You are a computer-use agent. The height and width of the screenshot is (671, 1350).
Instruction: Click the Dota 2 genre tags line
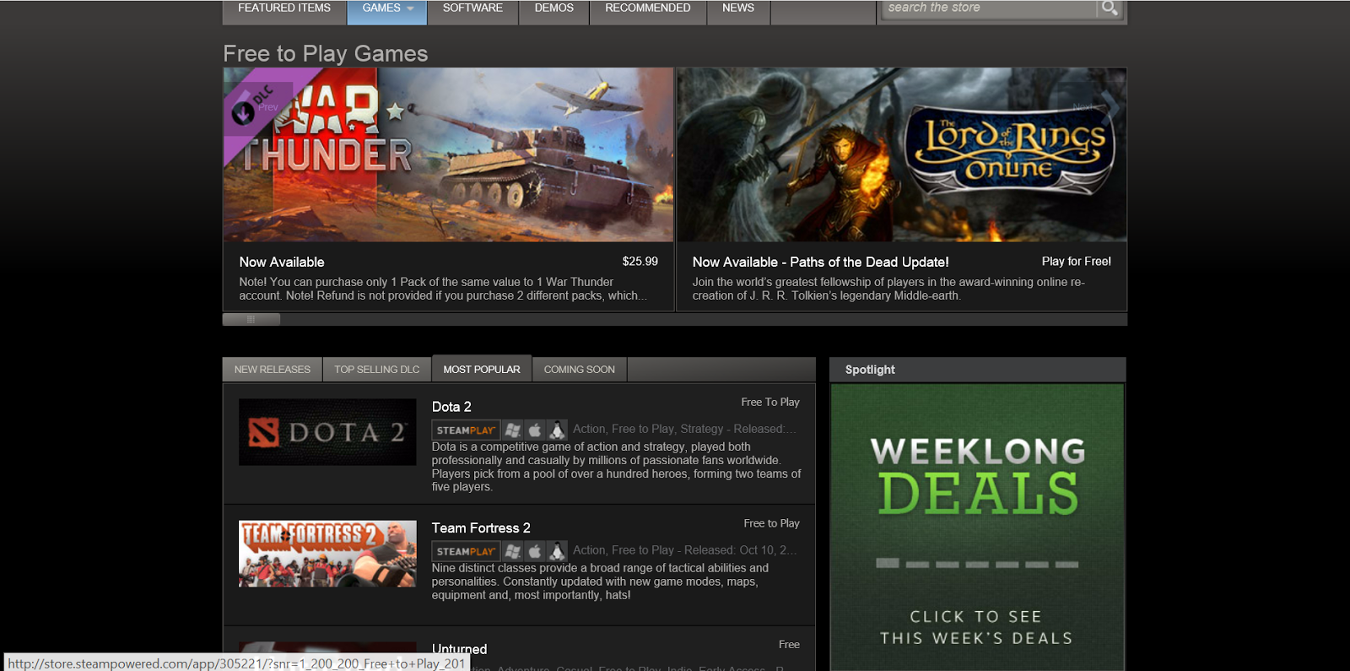click(684, 430)
